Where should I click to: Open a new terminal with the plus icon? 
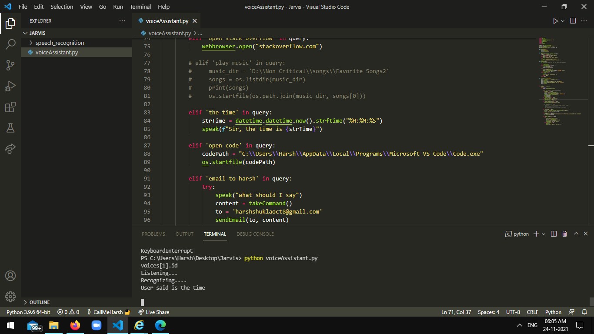click(x=537, y=234)
